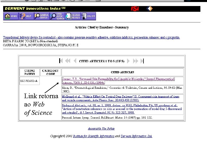
Task: Skip back several pages with double-left arrow
Action: click(x=68, y=61)
